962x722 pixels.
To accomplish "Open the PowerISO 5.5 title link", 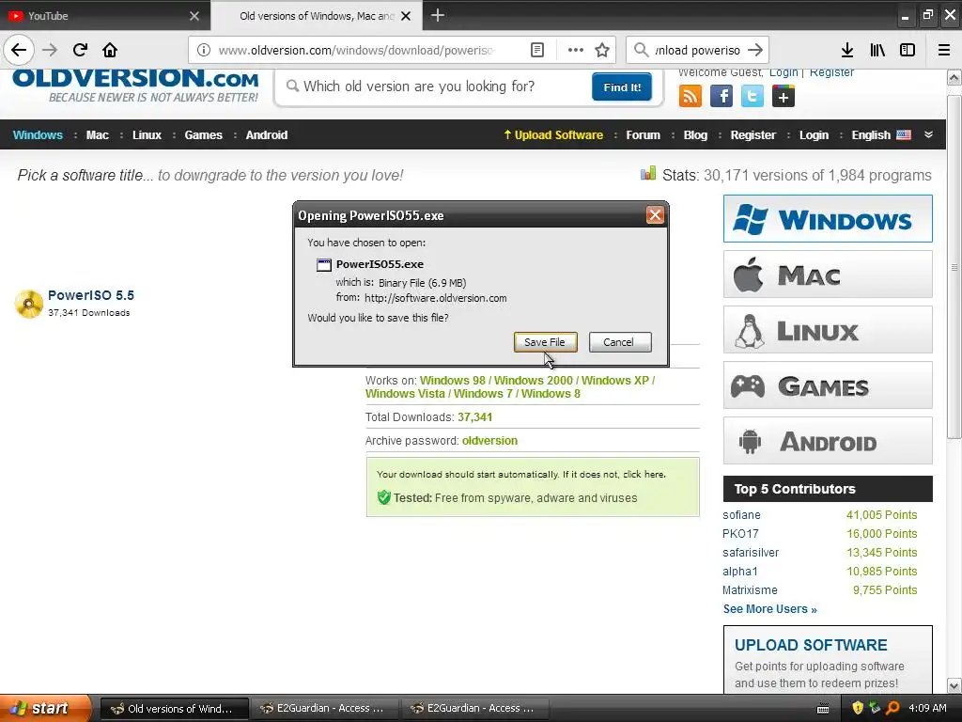I will pyautogui.click(x=91, y=295).
